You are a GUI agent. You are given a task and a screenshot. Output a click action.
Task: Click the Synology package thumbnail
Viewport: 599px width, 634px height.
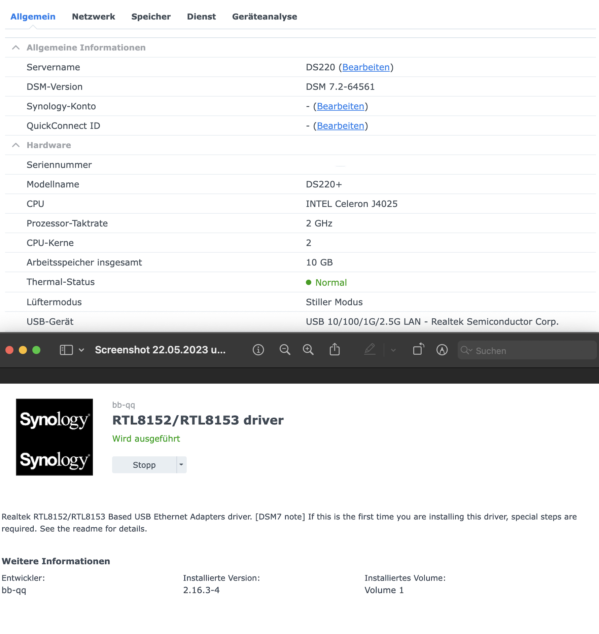(54, 437)
